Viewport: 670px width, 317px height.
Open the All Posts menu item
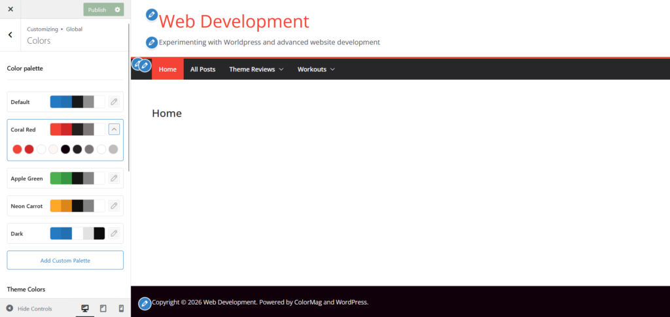click(x=203, y=69)
